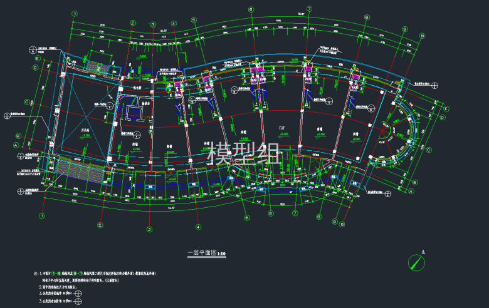Click grid bubble 1 above the plan
The image size is (489, 308).
click(75, 14)
